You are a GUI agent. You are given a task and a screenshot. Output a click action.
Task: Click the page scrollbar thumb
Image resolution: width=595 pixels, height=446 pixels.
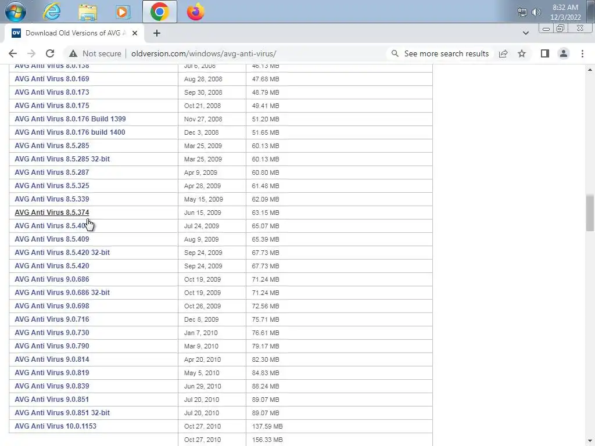coord(590,213)
